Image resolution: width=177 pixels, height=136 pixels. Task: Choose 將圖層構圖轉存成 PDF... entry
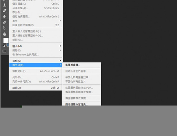click(x=81, y=88)
